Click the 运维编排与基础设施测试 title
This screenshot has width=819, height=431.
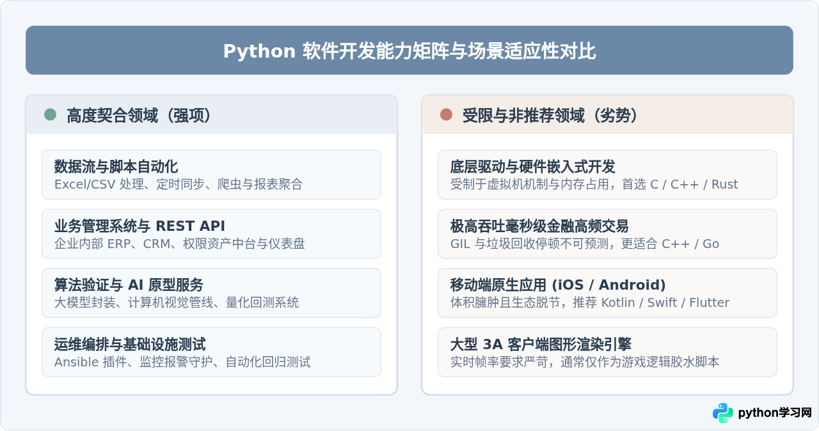point(130,344)
